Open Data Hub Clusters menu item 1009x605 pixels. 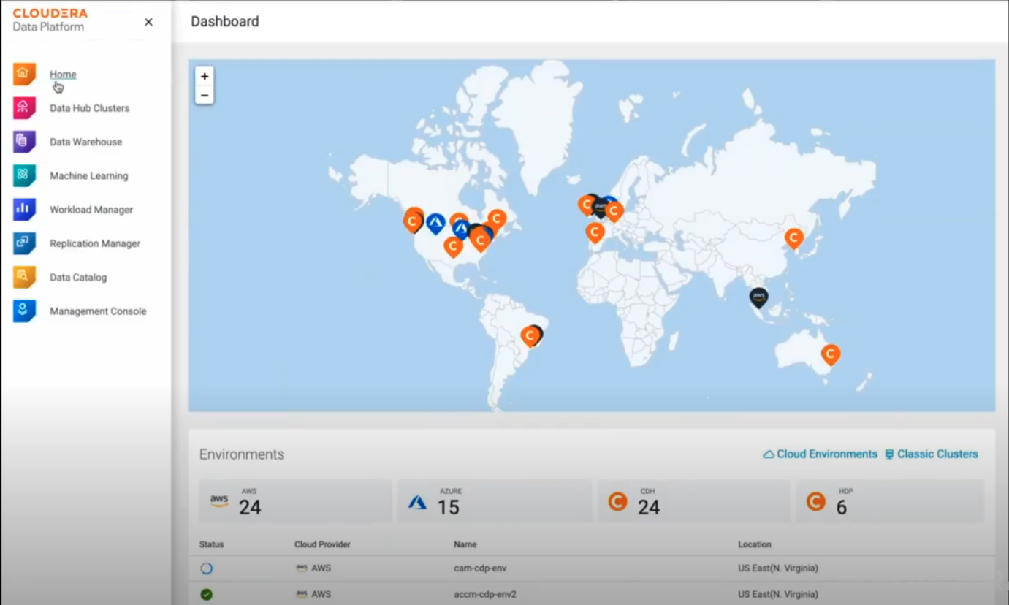(x=89, y=108)
